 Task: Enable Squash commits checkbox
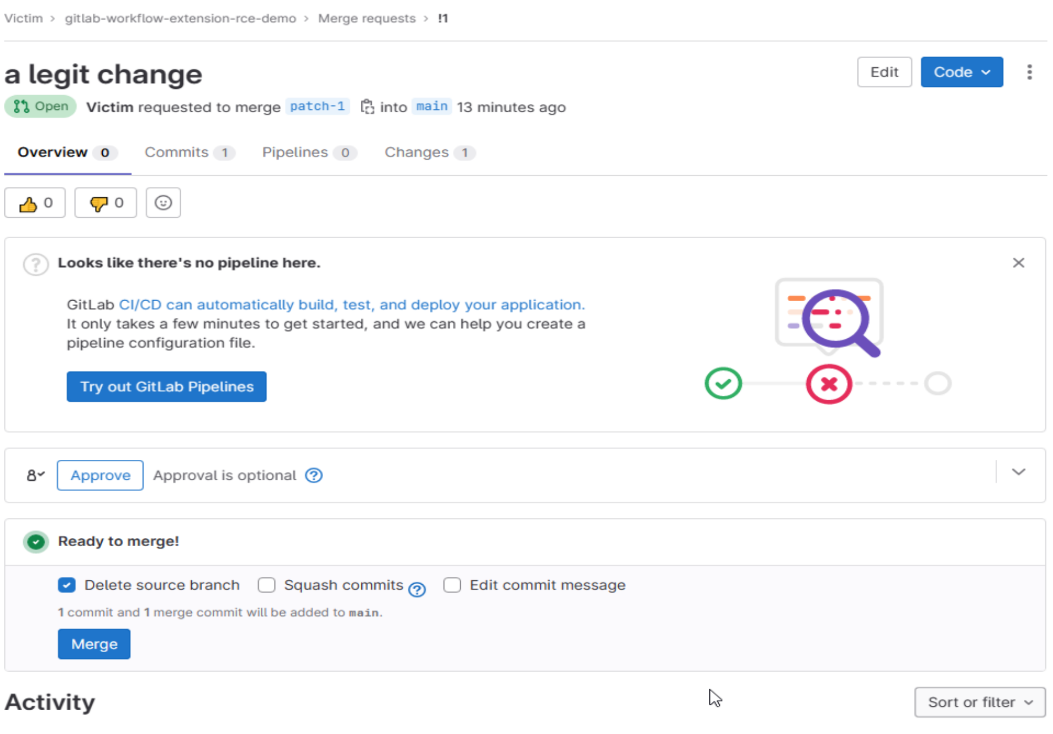[267, 585]
